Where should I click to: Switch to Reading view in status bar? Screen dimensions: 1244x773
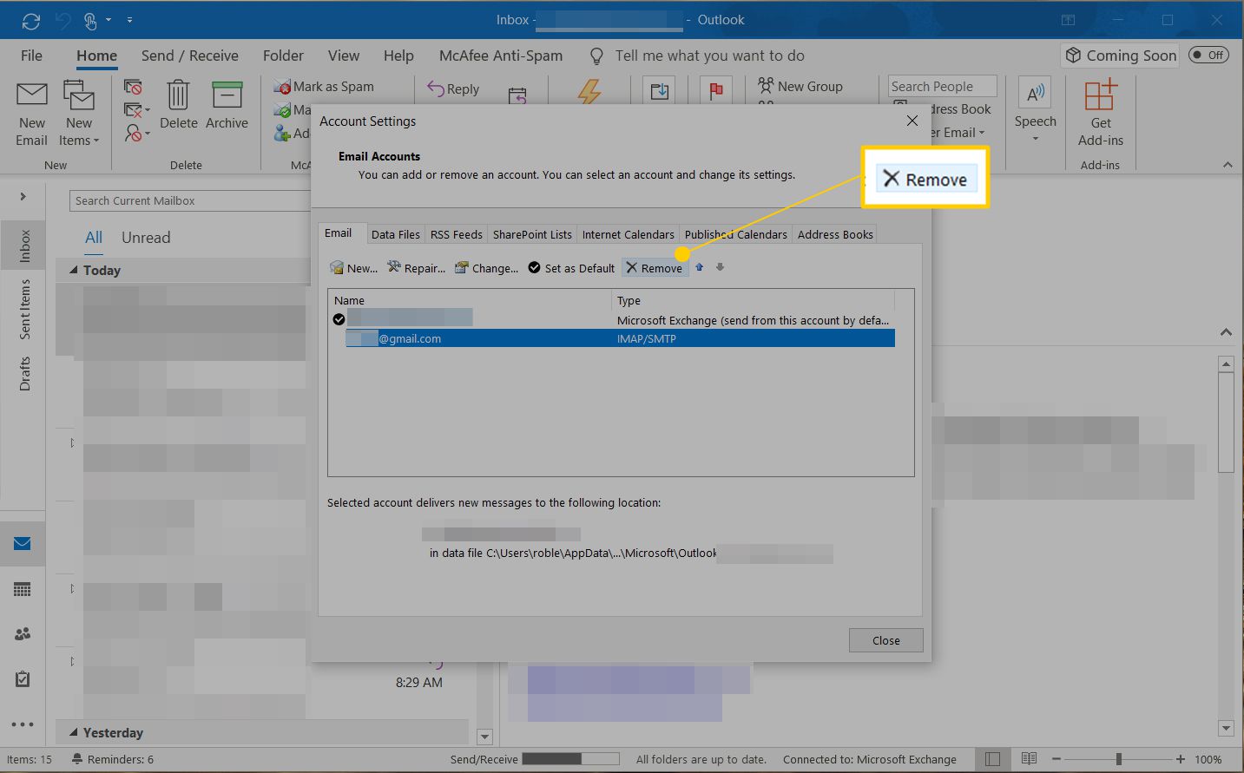[1030, 759]
